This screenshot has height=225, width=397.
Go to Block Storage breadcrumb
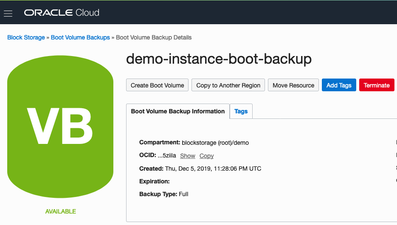[x=26, y=37]
